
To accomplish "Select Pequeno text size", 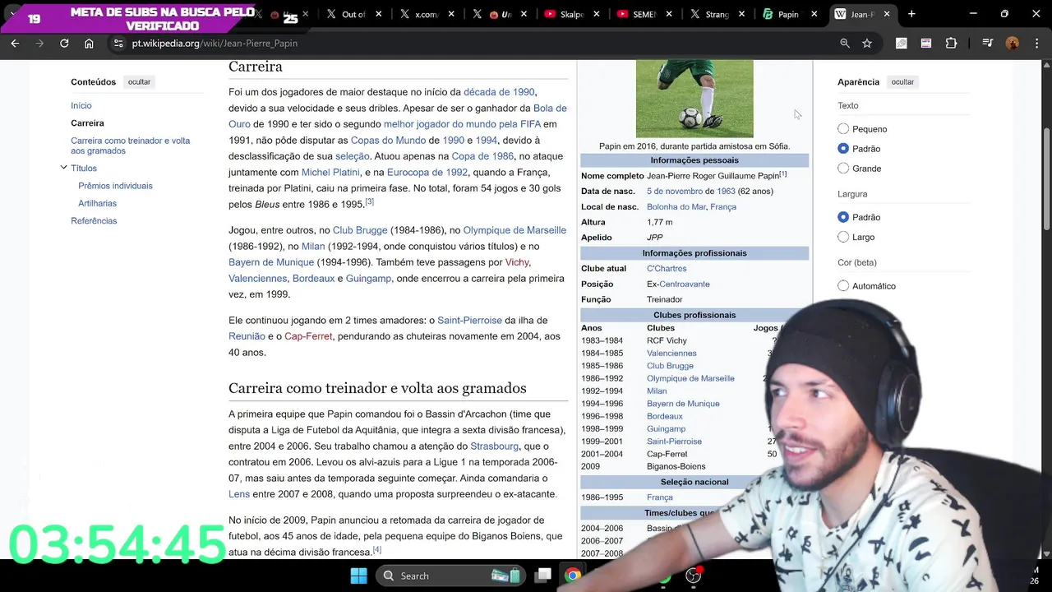I will (x=843, y=129).
